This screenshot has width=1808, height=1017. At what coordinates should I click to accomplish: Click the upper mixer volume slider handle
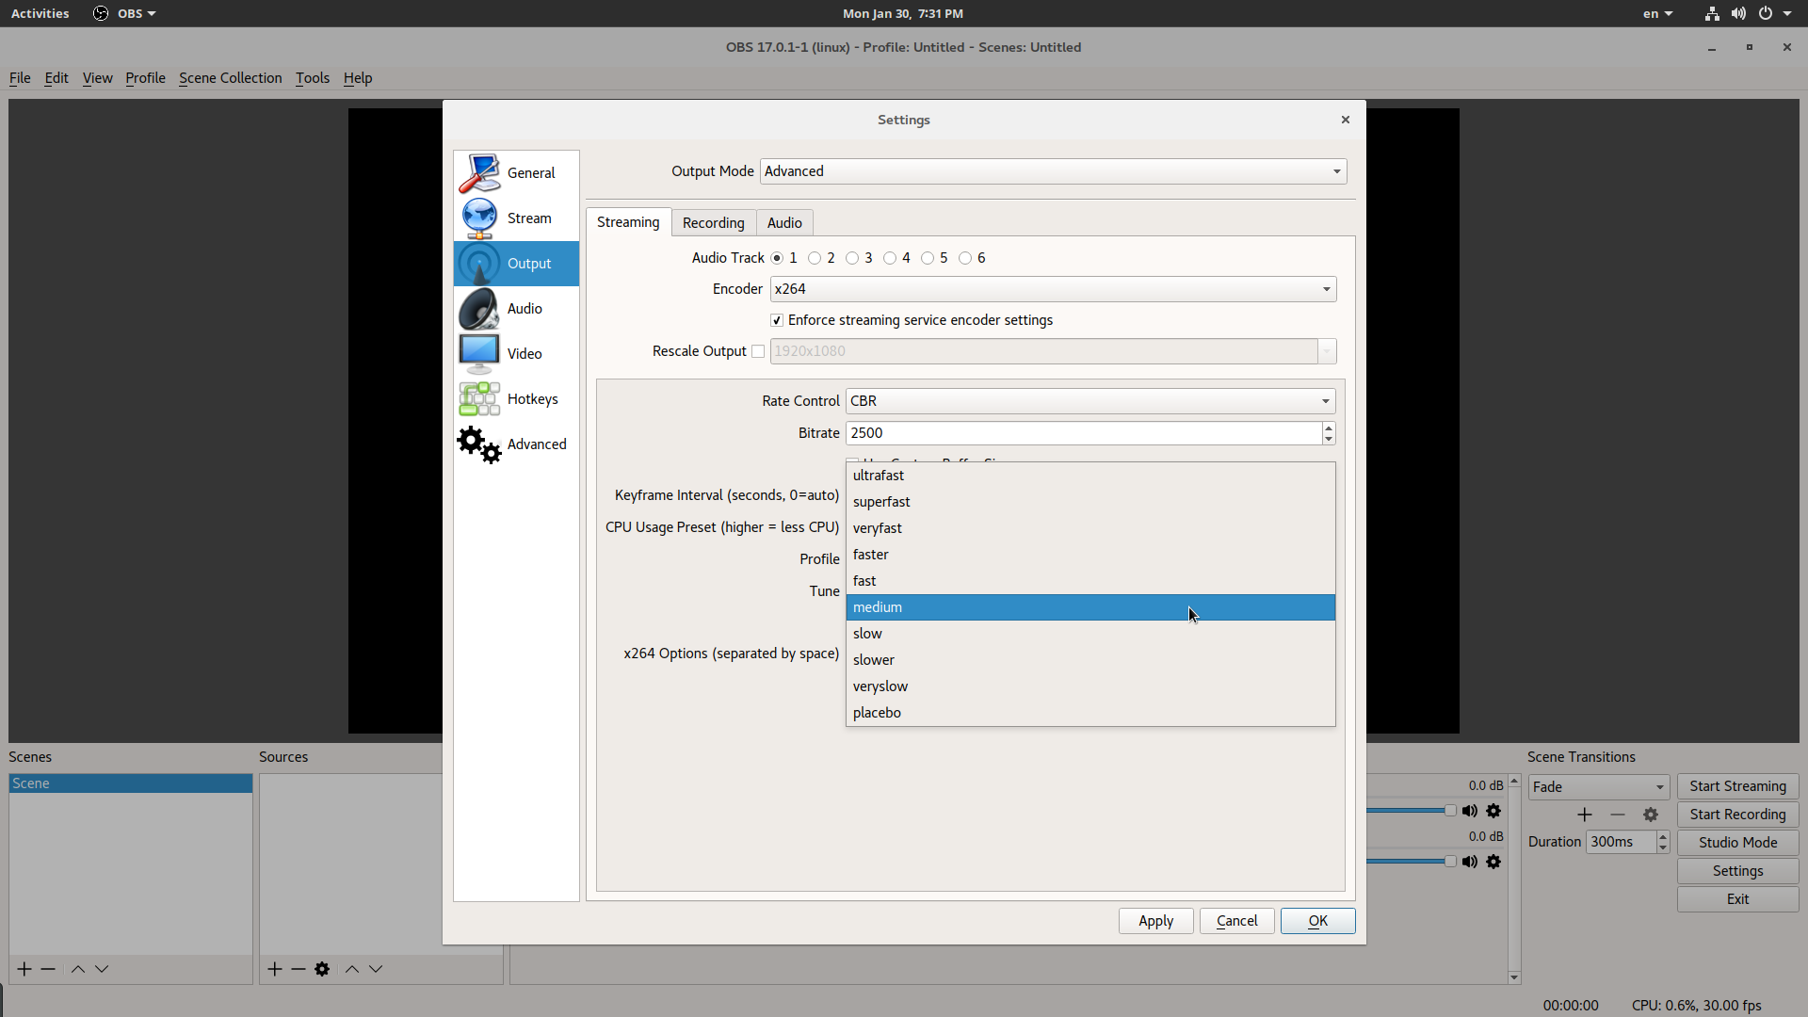coord(1450,811)
